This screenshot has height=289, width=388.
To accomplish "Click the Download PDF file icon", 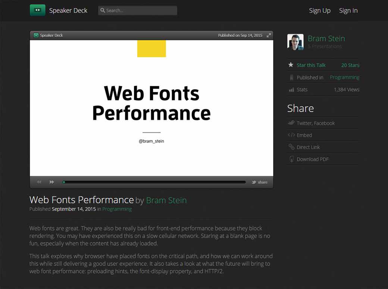I will (x=291, y=159).
